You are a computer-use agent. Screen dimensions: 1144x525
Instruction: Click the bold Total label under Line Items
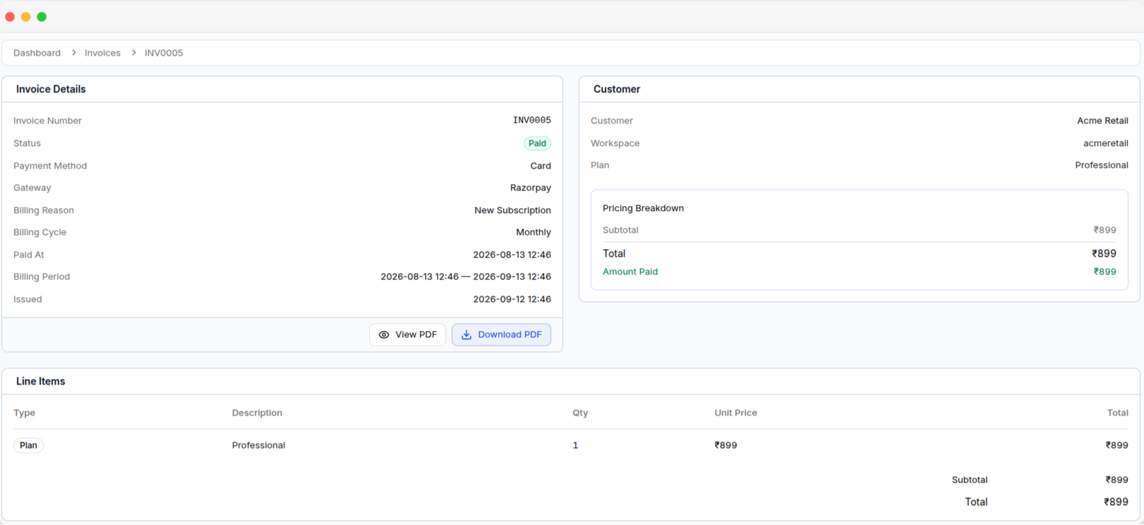976,502
